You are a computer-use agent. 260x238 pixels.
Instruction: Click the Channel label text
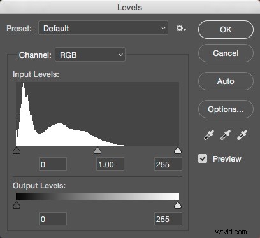(x=35, y=55)
